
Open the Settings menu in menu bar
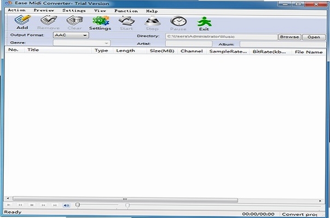tap(74, 10)
